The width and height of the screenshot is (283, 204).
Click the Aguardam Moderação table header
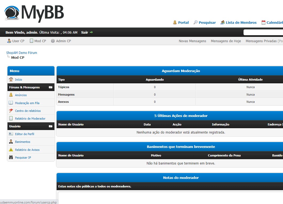point(181,71)
